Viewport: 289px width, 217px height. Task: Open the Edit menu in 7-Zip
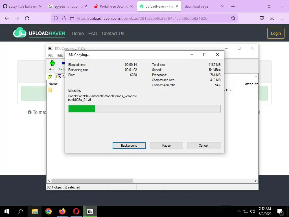[60, 56]
